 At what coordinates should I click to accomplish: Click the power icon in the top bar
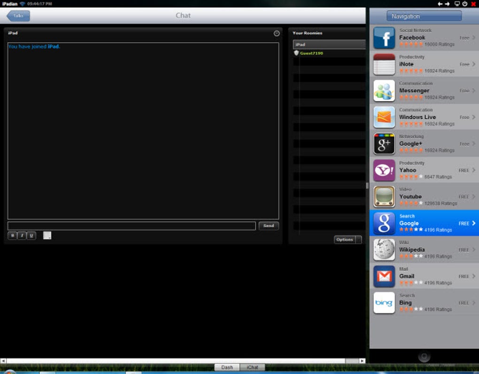(x=465, y=4)
